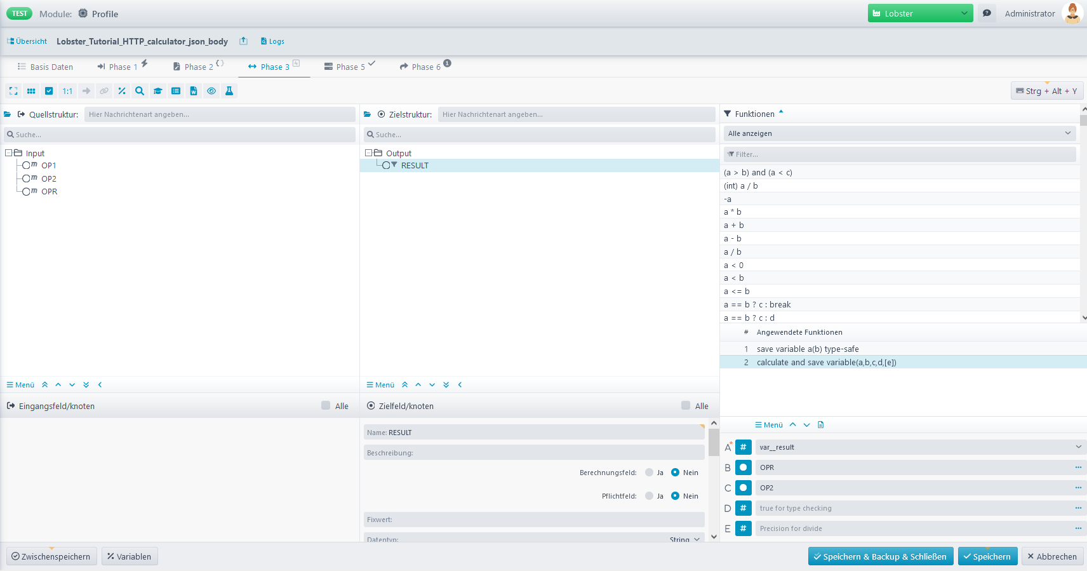Image resolution: width=1087 pixels, height=571 pixels.
Task: Set Berechnungsfeld to Ja
Action: pos(649,473)
